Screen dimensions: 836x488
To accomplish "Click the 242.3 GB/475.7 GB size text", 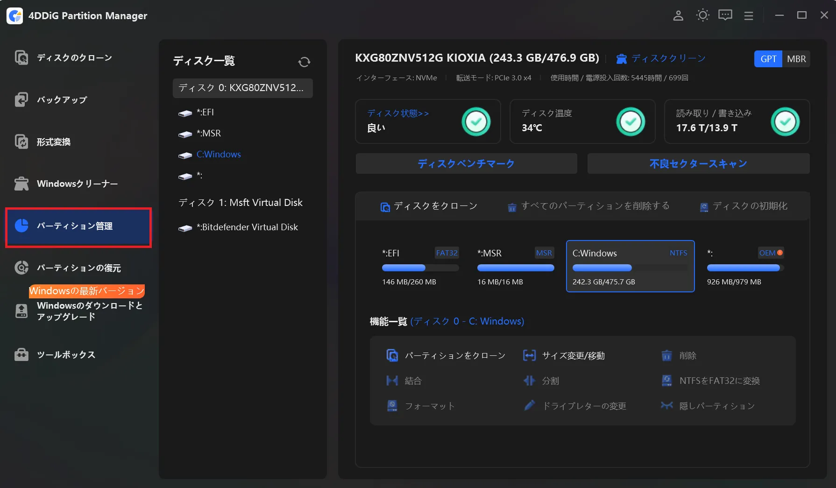I will (x=604, y=282).
